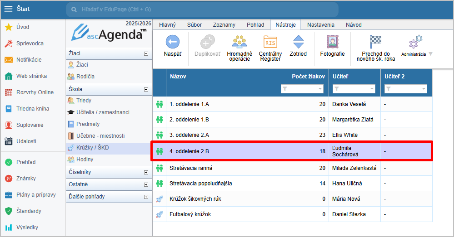Click the Naspäť back arrow icon
Image resolution: width=454 pixels, height=237 pixels.
click(x=172, y=43)
